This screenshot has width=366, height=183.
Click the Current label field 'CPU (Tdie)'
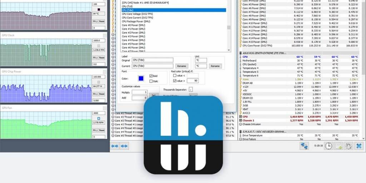[153, 66]
